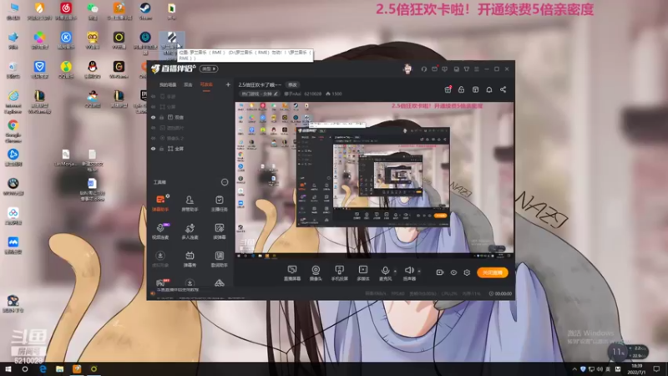Image resolution: width=668 pixels, height=376 pixels.
Task: Open the gear settings icon near stream button
Action: 467,272
